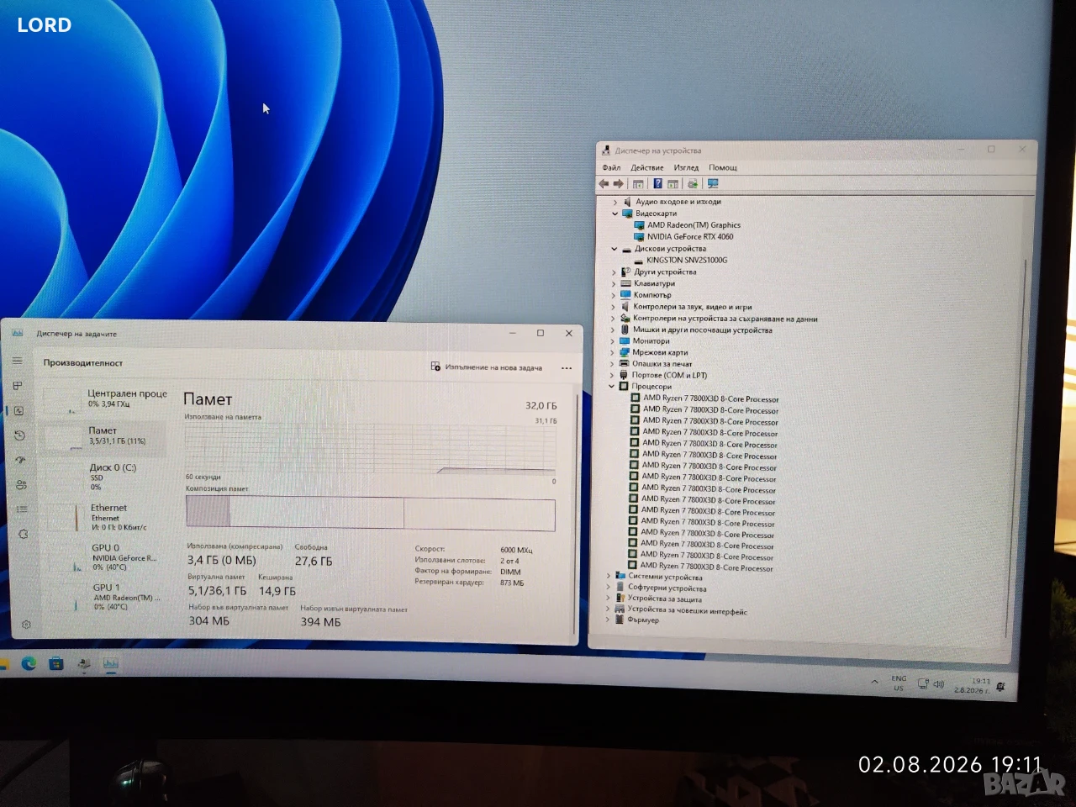The width and height of the screenshot is (1076, 807).
Task: Select 'Централен проце' CPU performance item
Action: (x=107, y=398)
